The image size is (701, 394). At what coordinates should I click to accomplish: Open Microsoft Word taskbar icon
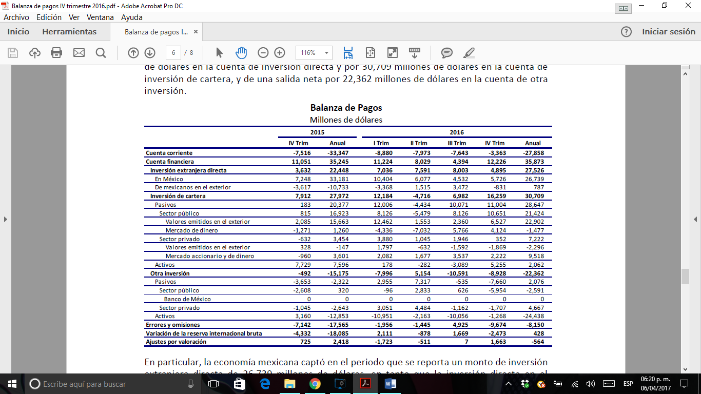pyautogui.click(x=390, y=384)
